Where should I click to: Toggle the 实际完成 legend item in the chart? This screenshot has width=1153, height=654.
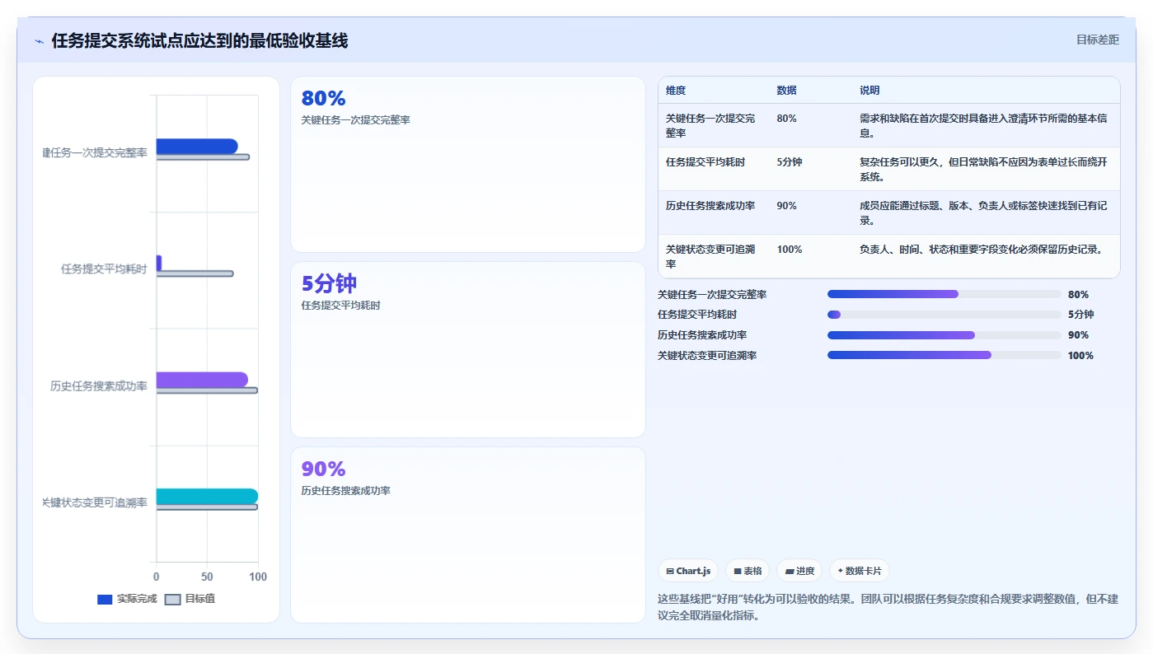click(x=127, y=599)
